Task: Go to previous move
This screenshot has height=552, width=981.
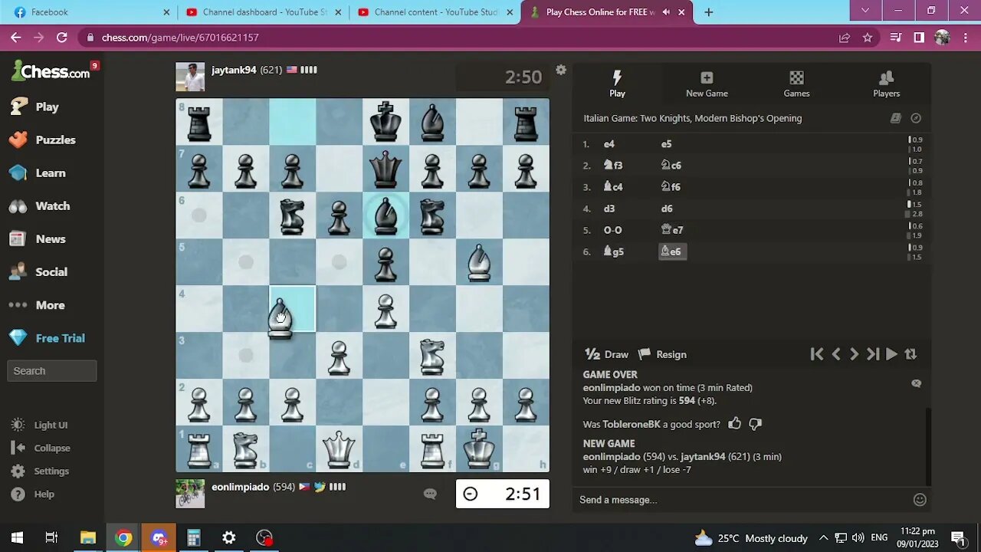Action: click(836, 354)
